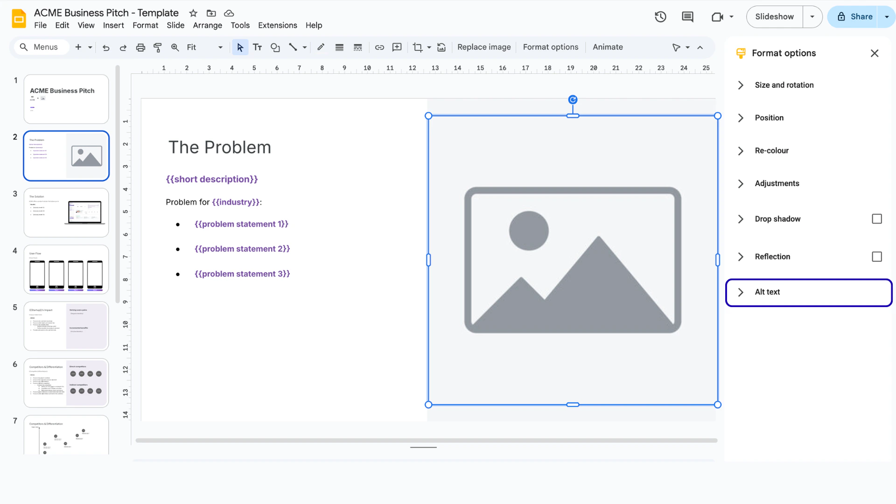Open version history clock icon
The height and width of the screenshot is (504, 896).
pos(660,17)
